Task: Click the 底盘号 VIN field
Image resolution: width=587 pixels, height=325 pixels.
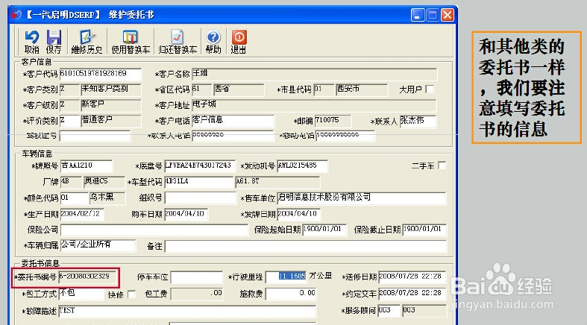Action: tap(200, 166)
